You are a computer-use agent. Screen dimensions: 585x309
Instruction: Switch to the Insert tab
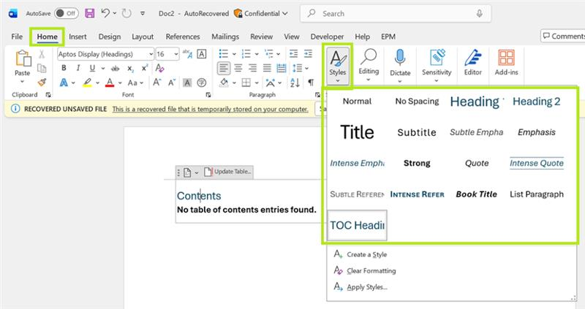(x=78, y=37)
